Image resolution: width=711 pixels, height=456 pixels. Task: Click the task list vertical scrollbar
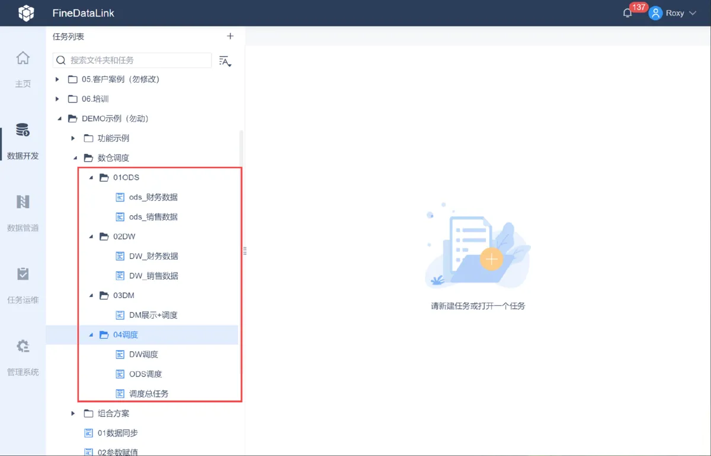tap(241, 252)
